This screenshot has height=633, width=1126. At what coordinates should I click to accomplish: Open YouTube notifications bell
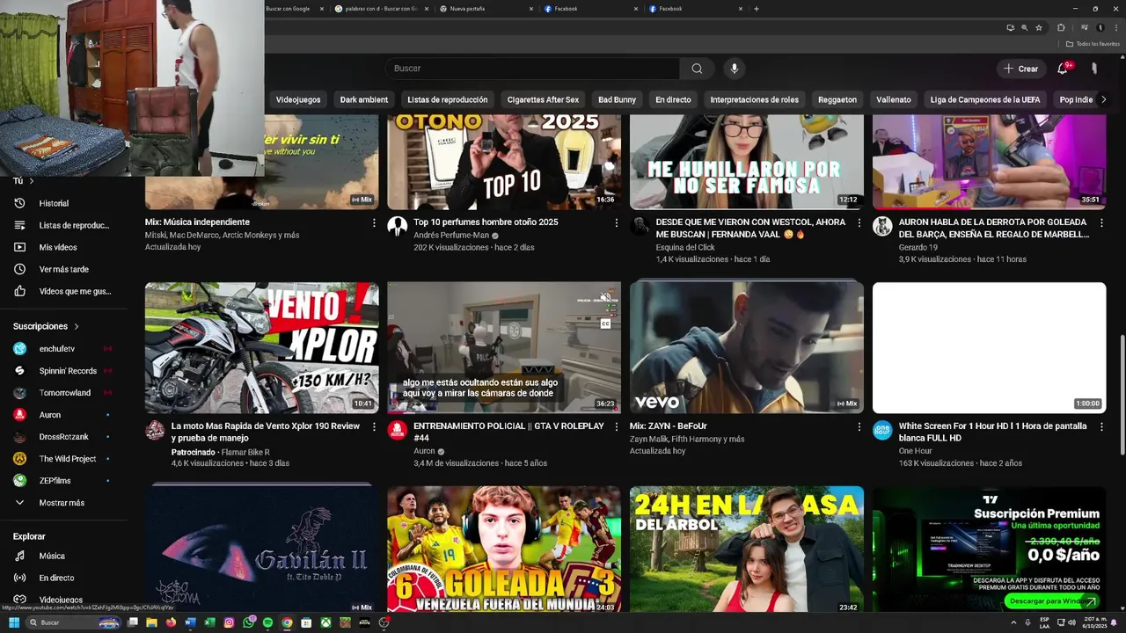(x=1063, y=69)
